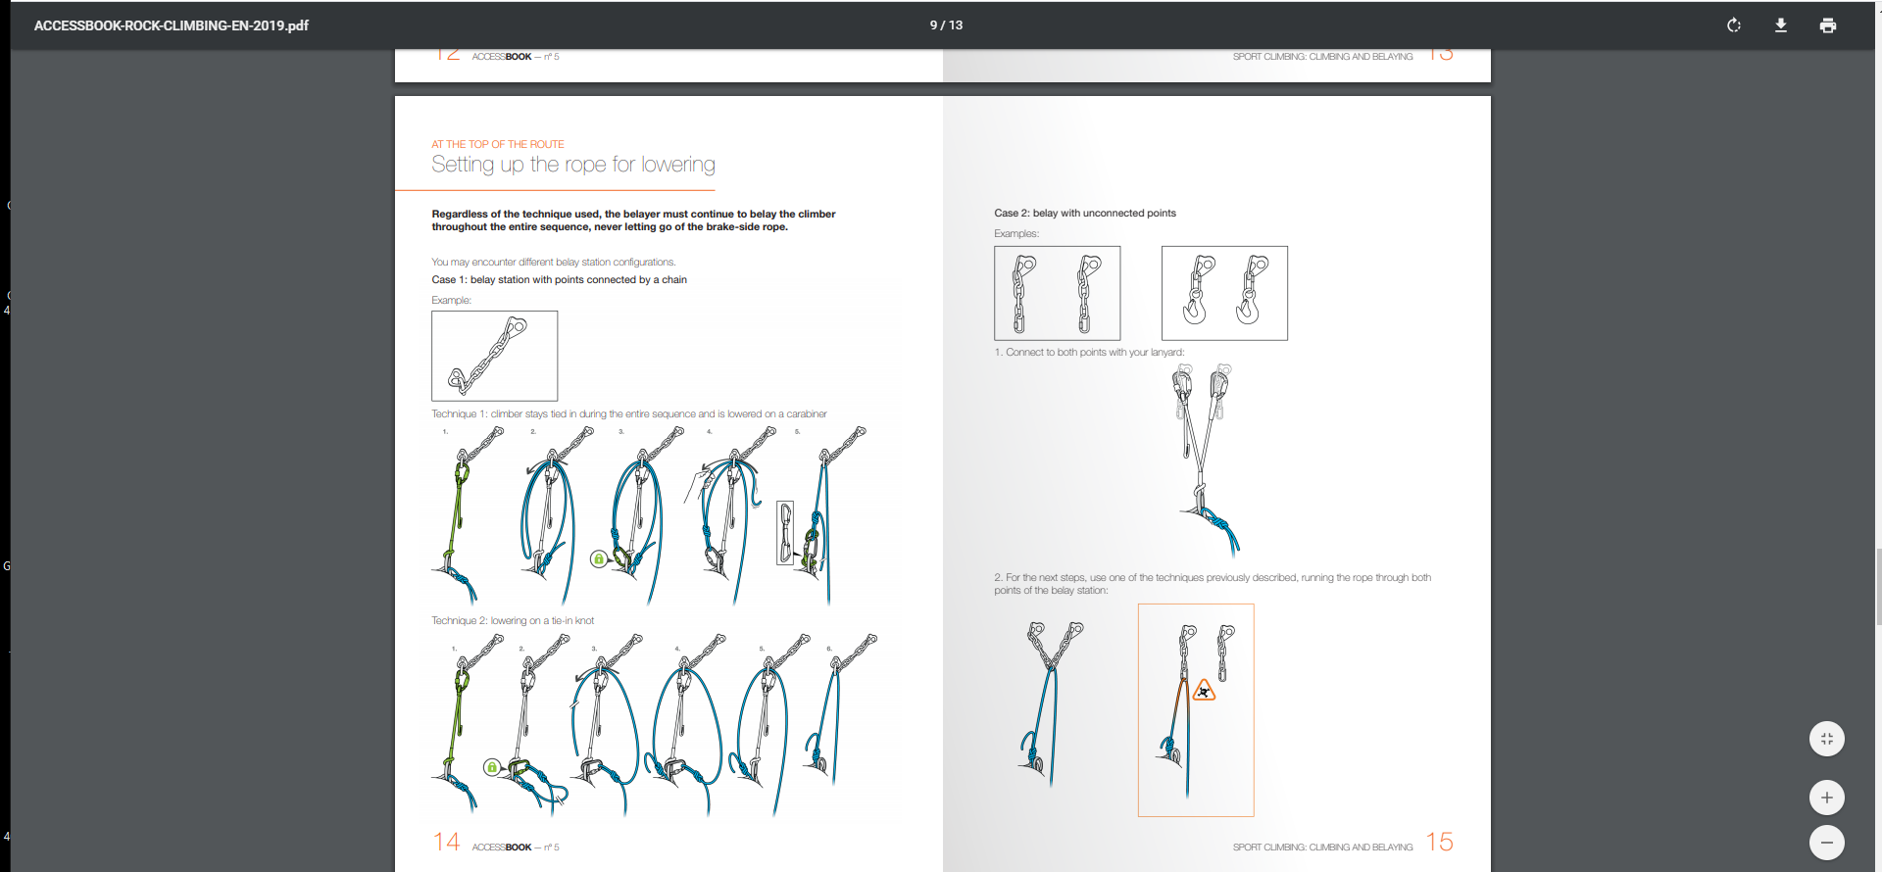Image resolution: width=1882 pixels, height=872 pixels.
Task: Click the green lock icon in Technique 2
Action: (x=492, y=766)
